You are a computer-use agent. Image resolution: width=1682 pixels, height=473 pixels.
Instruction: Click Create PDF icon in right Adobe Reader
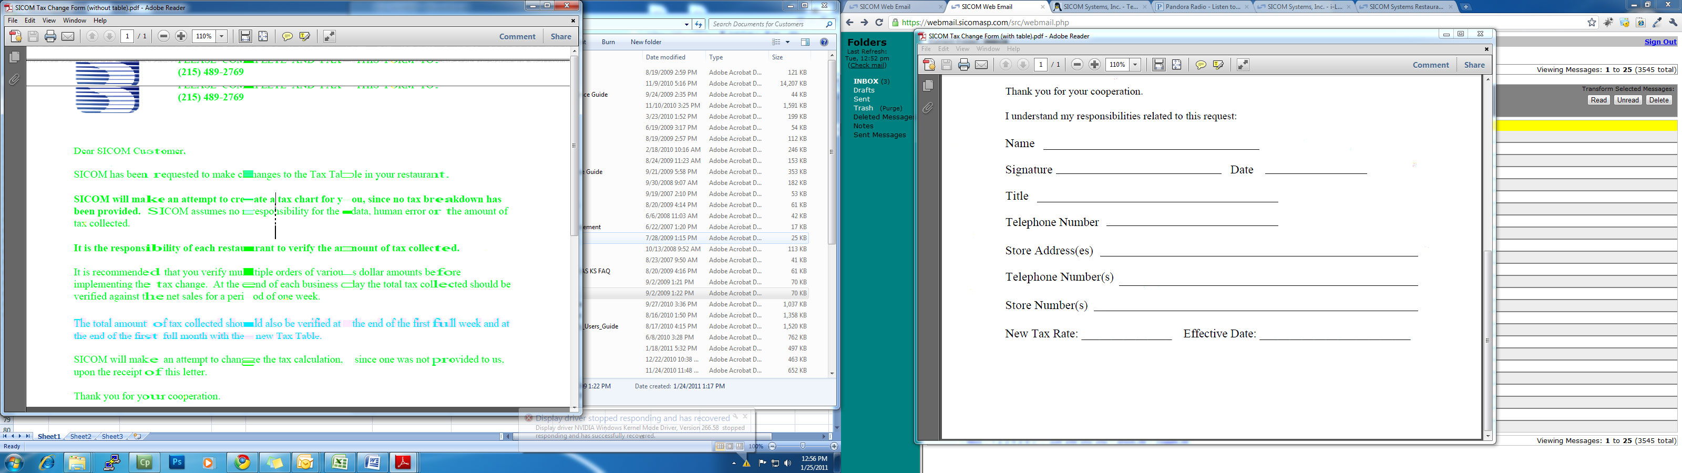928,65
